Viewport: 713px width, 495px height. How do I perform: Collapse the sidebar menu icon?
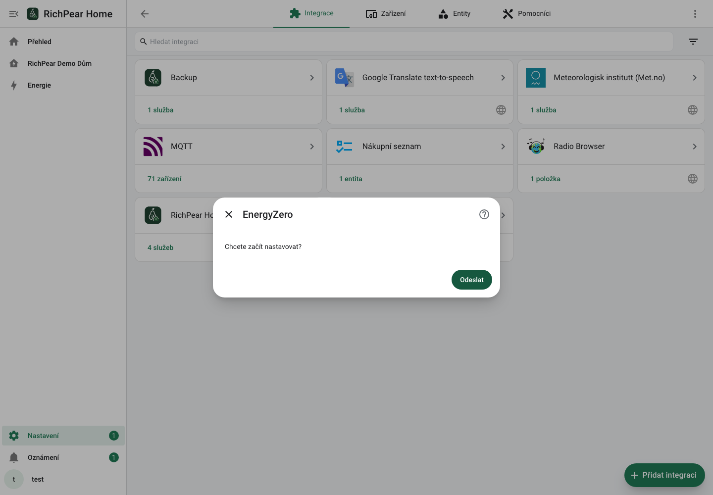click(14, 14)
